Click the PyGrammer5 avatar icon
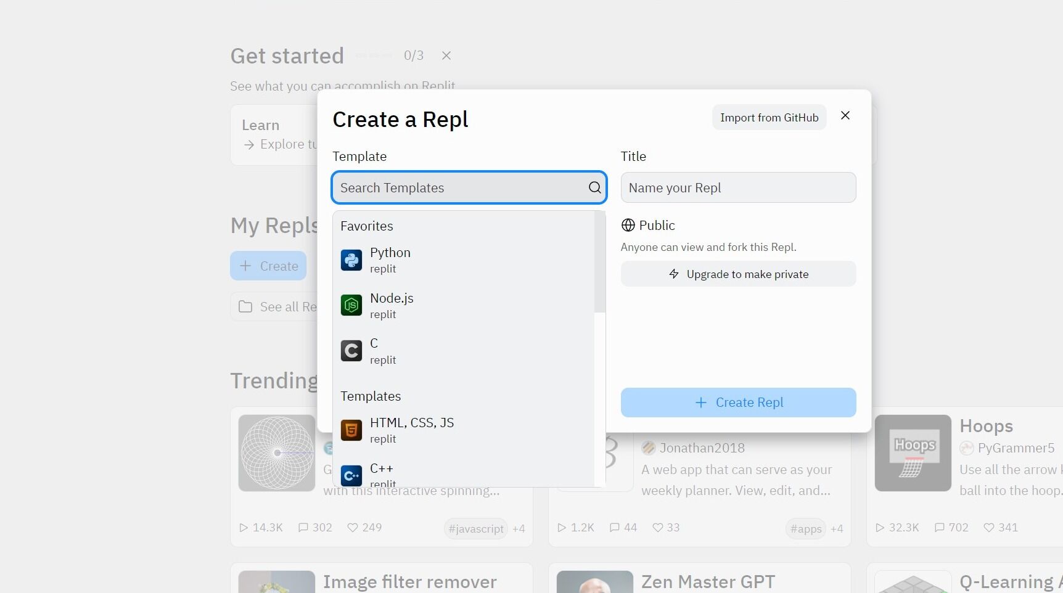The width and height of the screenshot is (1063, 593). tap(967, 448)
